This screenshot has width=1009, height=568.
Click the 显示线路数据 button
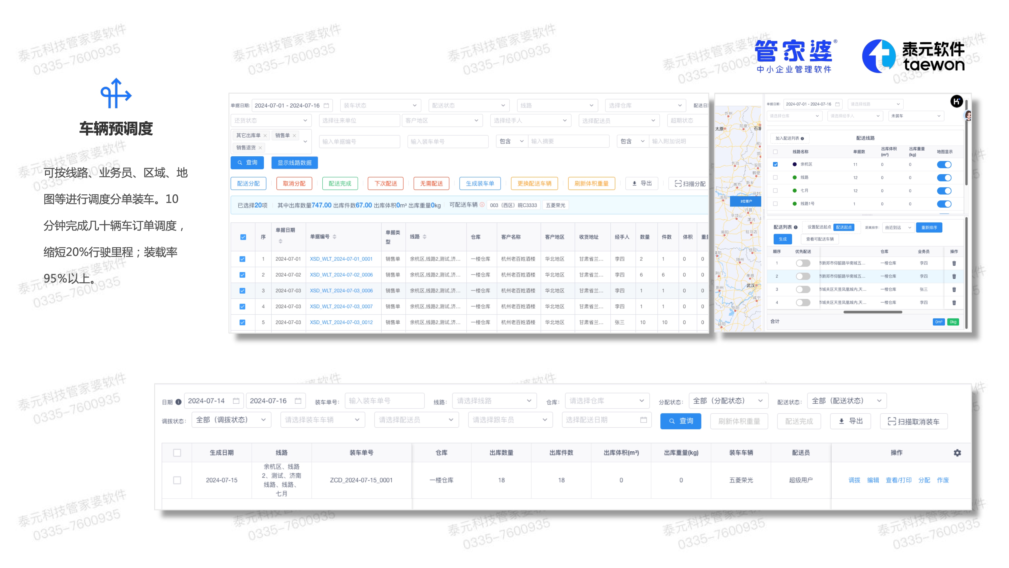295,163
